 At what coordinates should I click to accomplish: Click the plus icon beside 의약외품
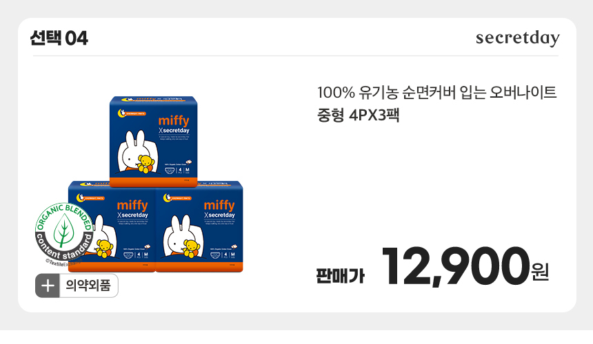[x=48, y=286]
